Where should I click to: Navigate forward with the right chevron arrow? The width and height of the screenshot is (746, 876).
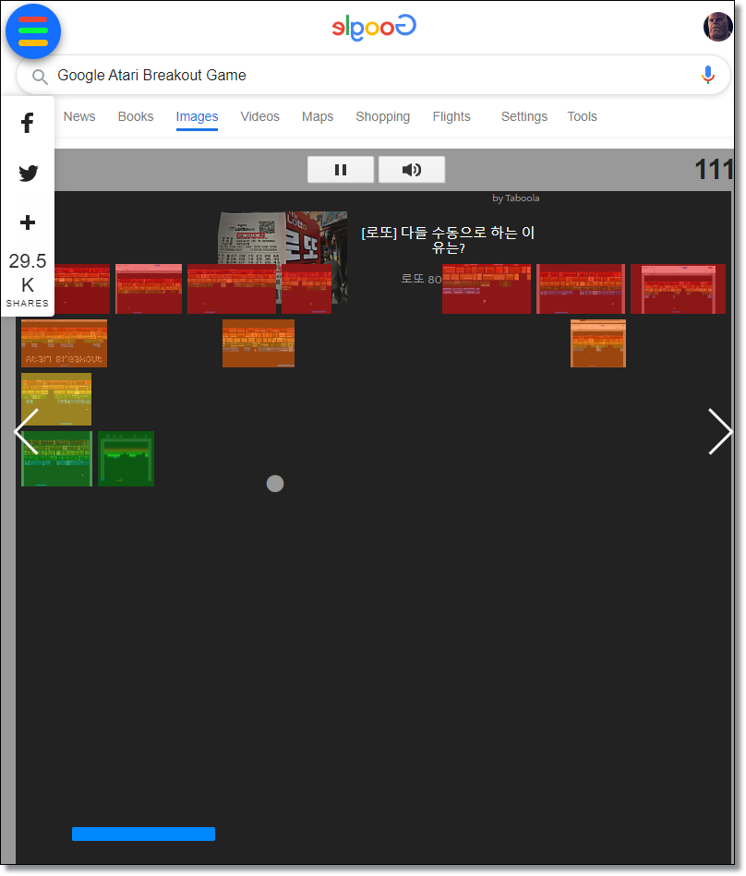click(720, 432)
